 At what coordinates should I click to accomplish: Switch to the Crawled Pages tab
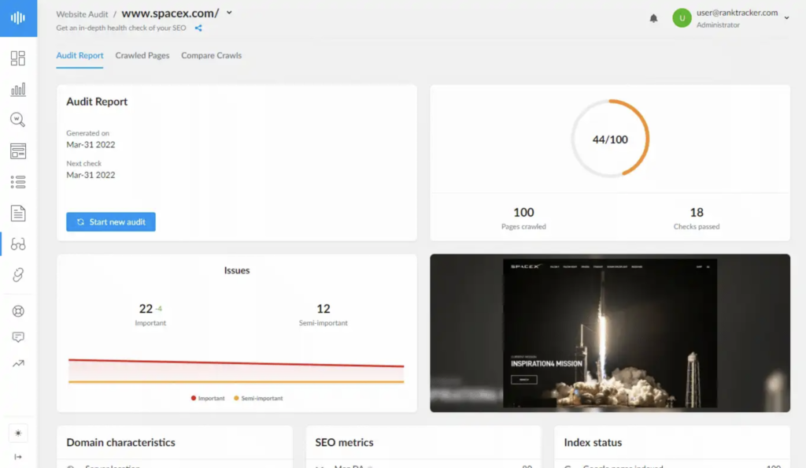point(142,55)
